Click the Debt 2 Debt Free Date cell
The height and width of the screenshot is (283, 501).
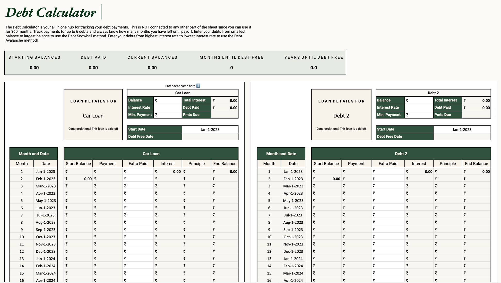(x=462, y=136)
